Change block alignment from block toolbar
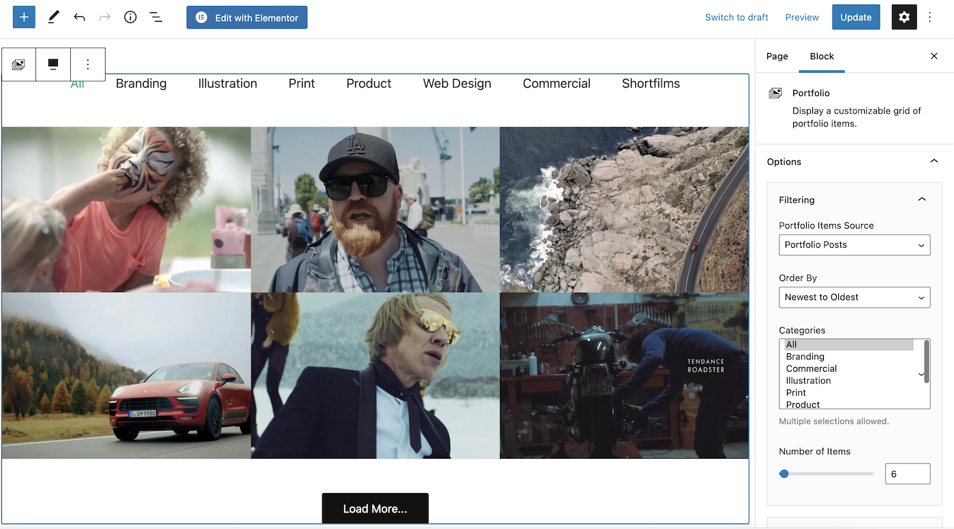 pos(53,65)
